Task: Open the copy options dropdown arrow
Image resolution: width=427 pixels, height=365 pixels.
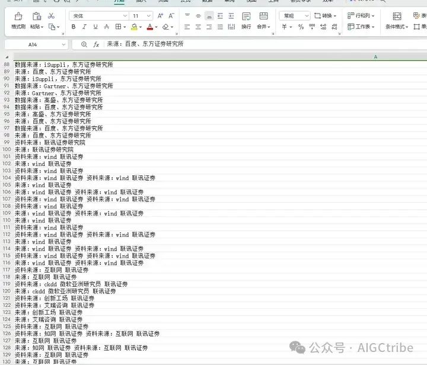Action: point(58,27)
